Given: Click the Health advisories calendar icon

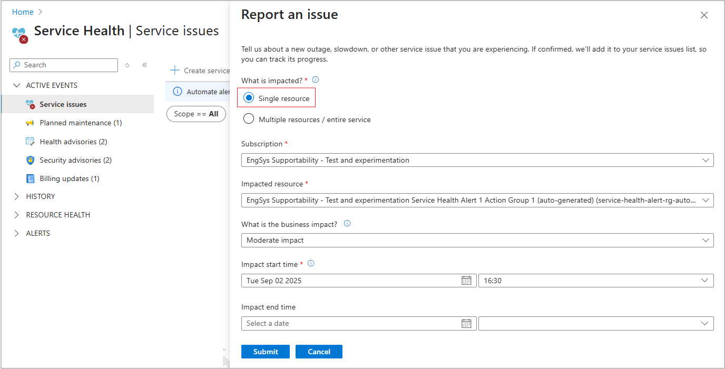Looking at the screenshot, I should [30, 141].
